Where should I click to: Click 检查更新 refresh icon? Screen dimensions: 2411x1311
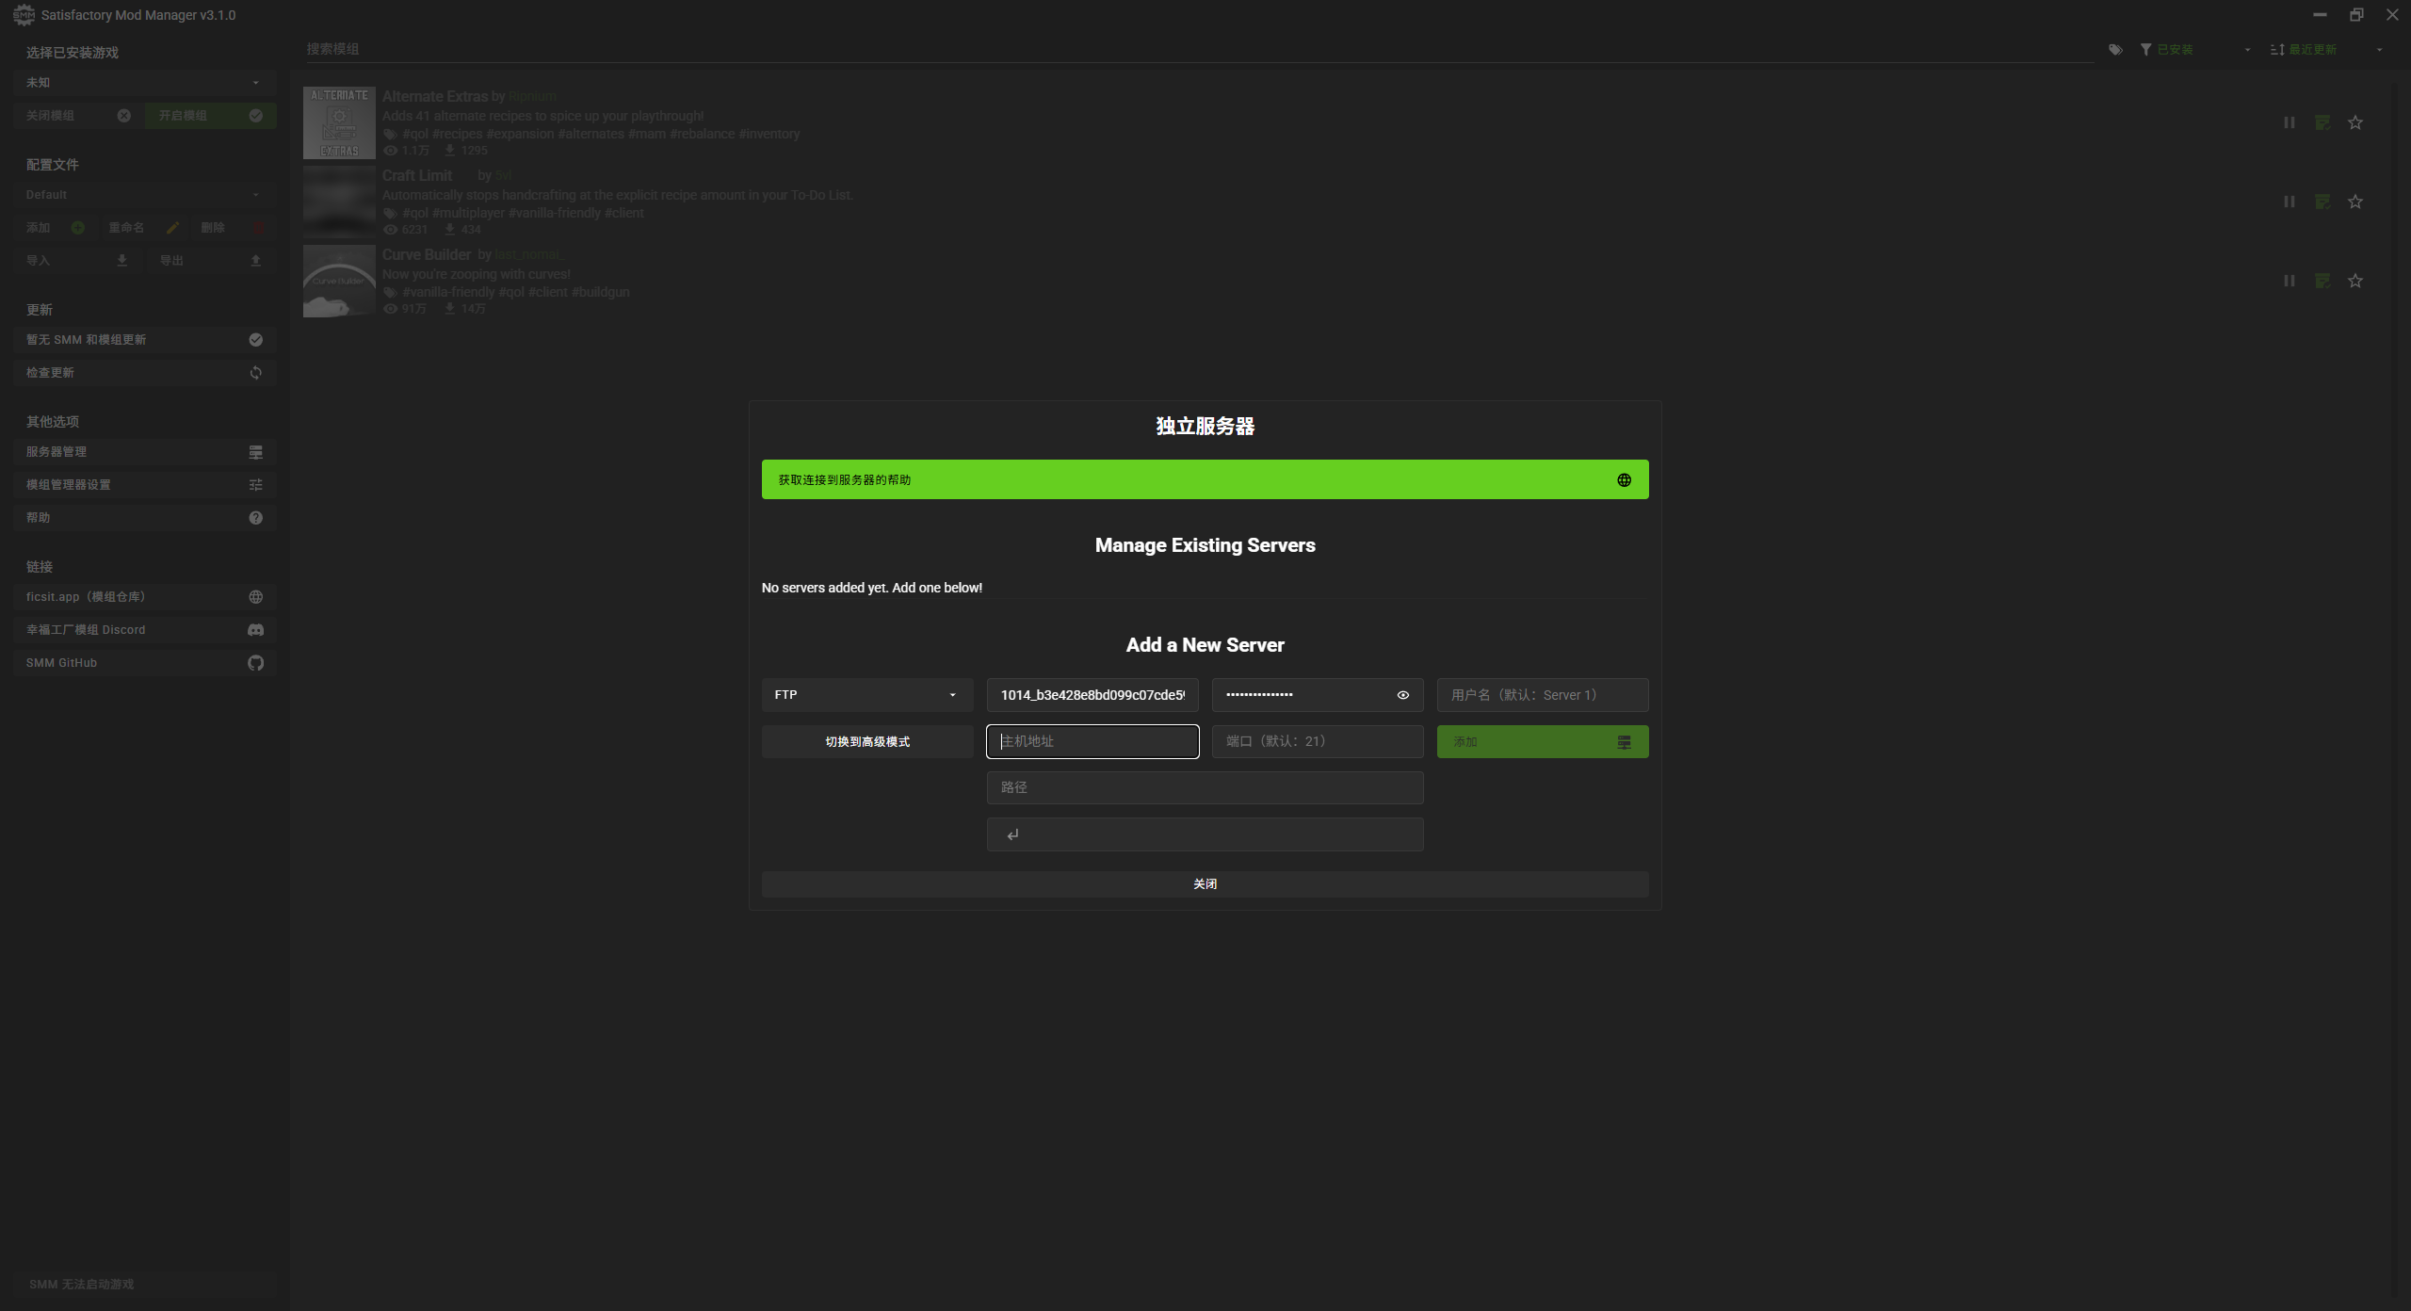pos(255,373)
